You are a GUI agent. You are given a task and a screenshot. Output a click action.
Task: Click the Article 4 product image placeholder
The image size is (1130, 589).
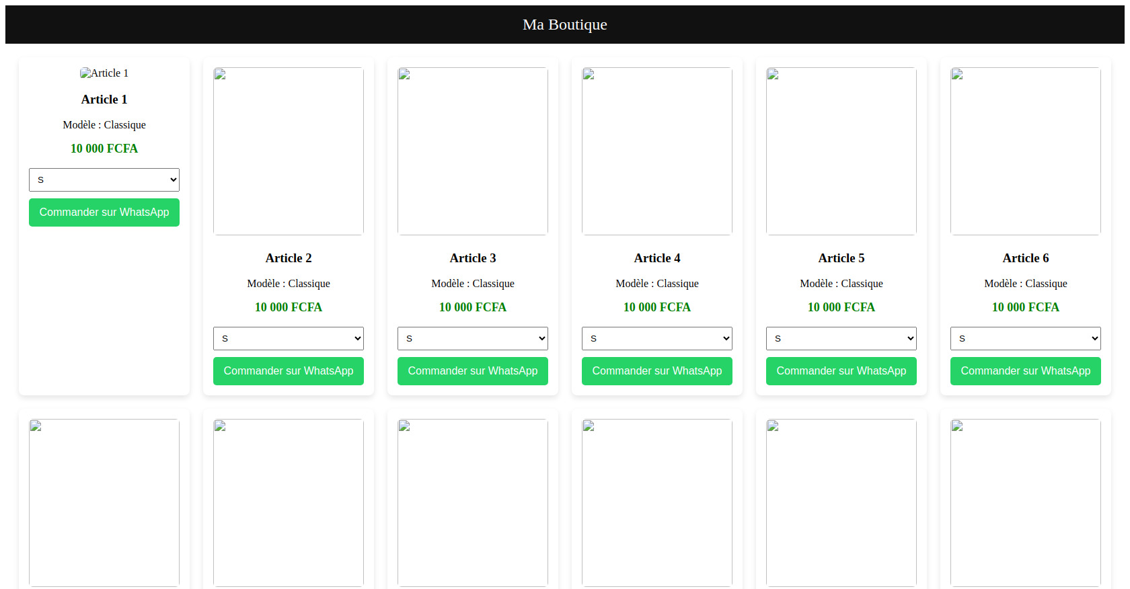coord(656,151)
